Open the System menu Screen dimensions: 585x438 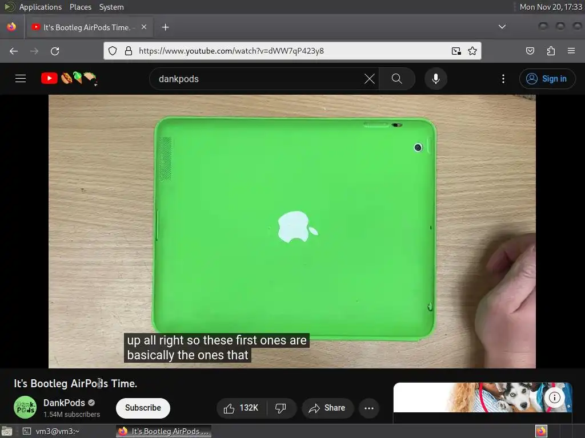(x=111, y=7)
